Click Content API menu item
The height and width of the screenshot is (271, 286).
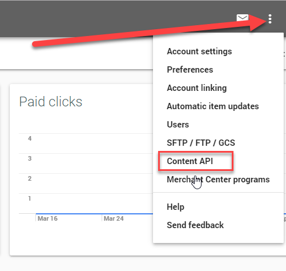point(190,161)
